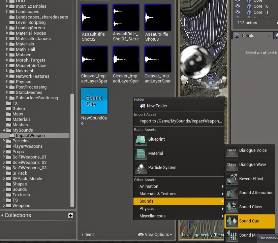Screen dimensions: 278x243
Task: Select Blueprint from Basic Assets
Action: pyautogui.click(x=179, y=139)
